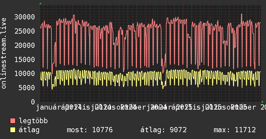Viewport: 266px width, 139px height.
Task: Click the onlinestream.live vertical axis title
Action: pos(4,53)
